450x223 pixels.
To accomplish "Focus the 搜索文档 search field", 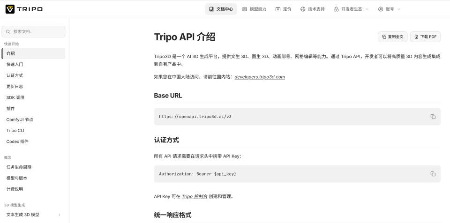I will [34, 31].
